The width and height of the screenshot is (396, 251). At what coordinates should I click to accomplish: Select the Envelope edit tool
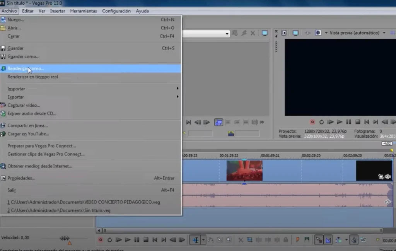coord(211,240)
